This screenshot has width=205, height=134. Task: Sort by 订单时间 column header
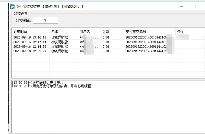pos(30,31)
